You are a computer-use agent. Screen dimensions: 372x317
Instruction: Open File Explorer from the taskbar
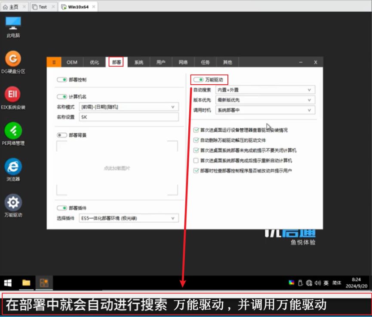(26, 283)
